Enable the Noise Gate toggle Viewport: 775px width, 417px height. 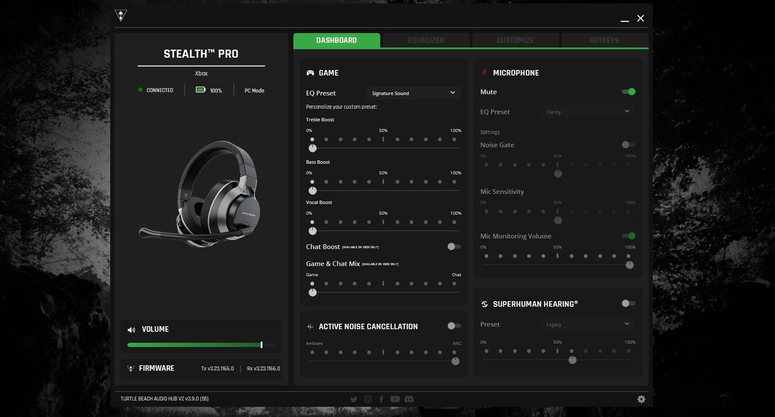(628, 145)
